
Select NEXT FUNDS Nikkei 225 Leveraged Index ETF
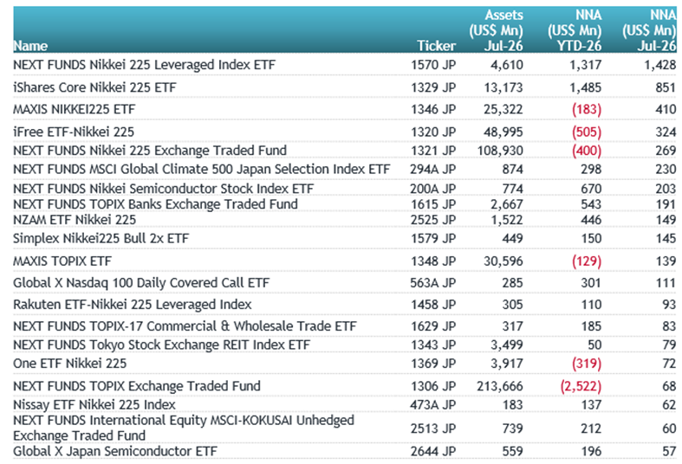point(144,65)
